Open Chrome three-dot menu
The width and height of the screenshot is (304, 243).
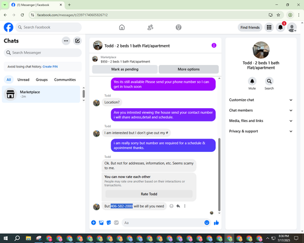(x=299, y=15)
